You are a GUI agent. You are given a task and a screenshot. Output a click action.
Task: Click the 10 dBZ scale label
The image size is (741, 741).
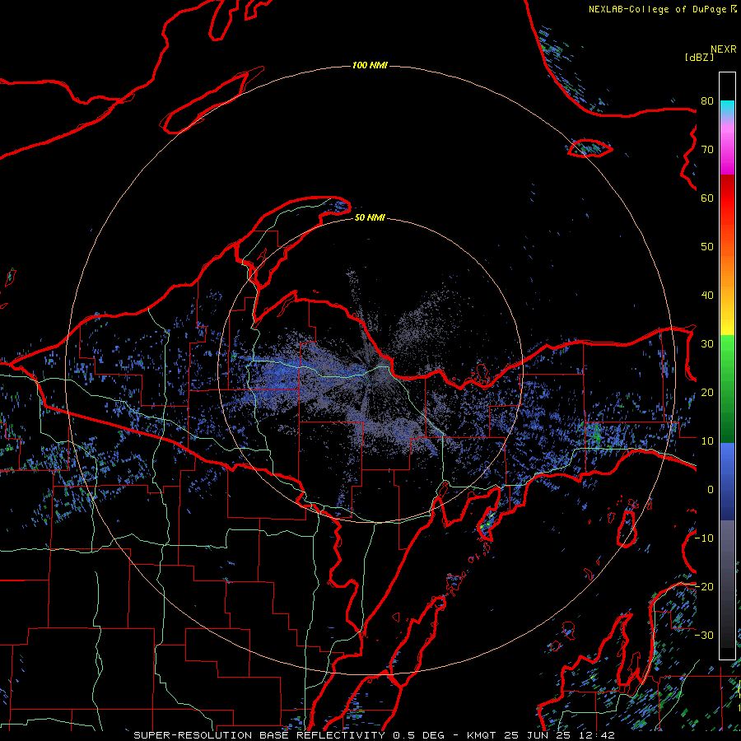[707, 441]
